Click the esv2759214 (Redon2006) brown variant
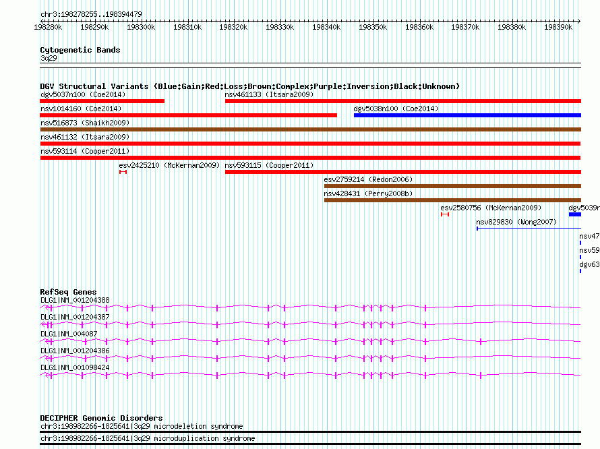The width and height of the screenshot is (600, 449). 452,186
